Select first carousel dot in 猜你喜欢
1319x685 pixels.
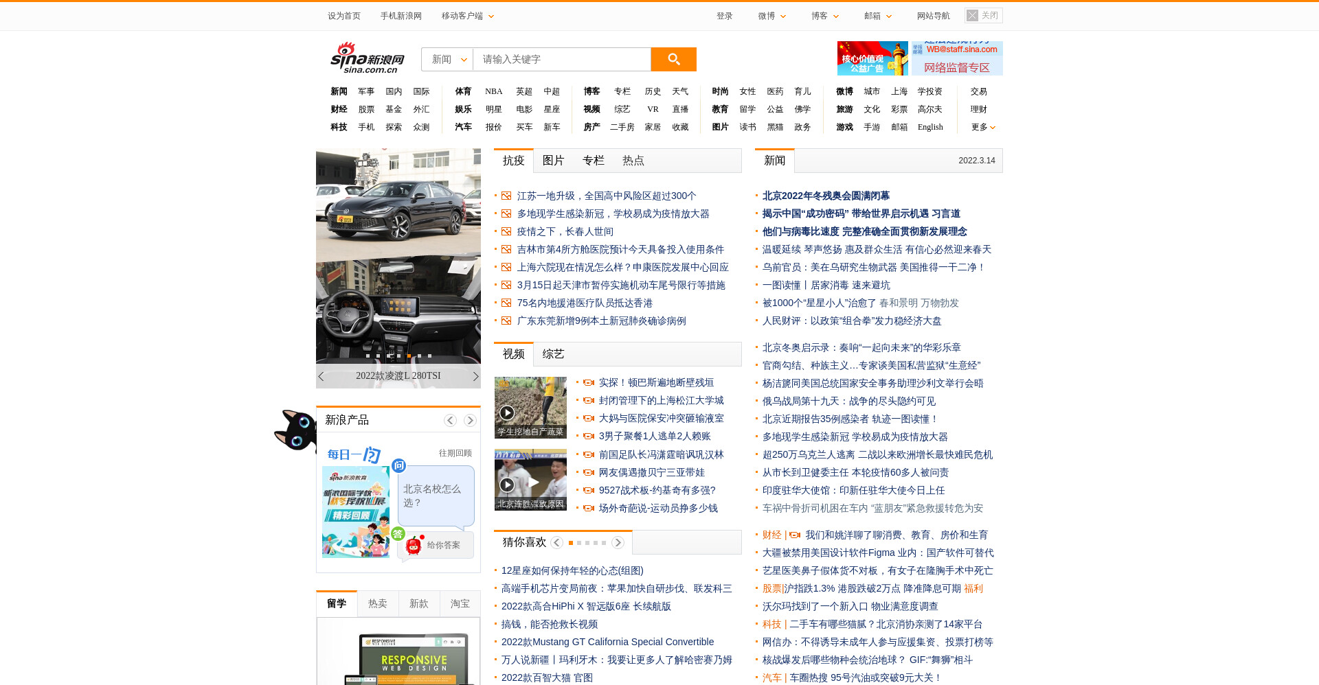[x=571, y=543]
